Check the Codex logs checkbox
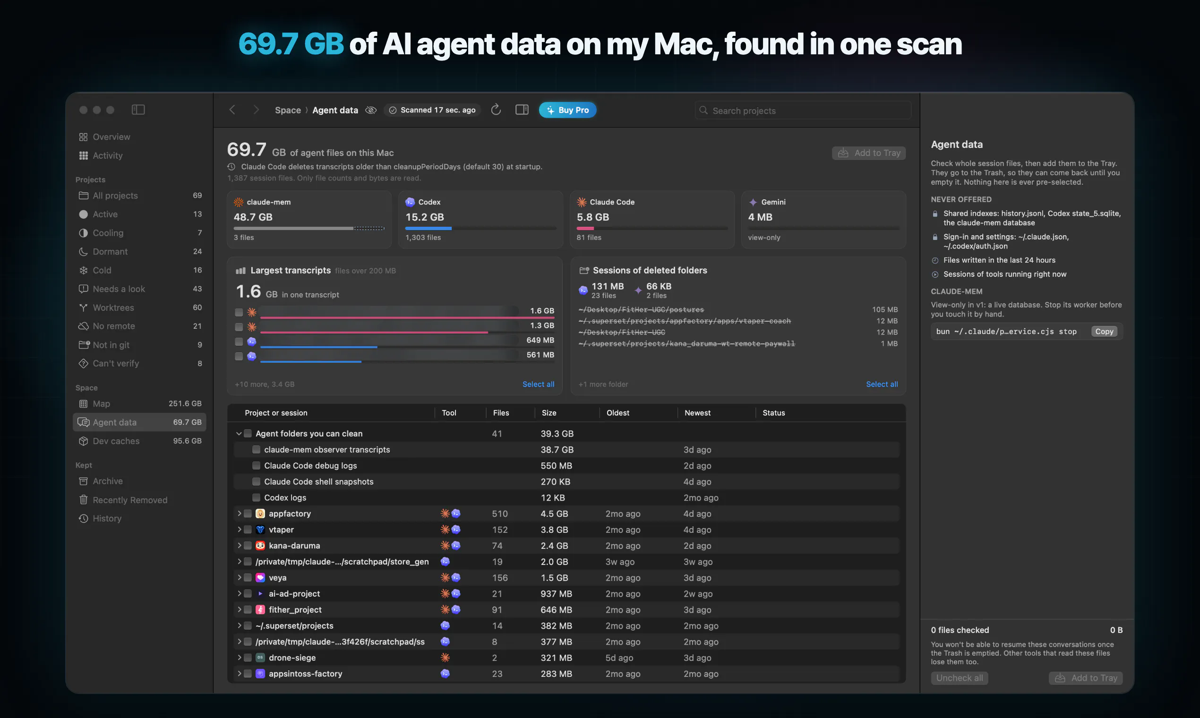1200x718 pixels. (256, 497)
